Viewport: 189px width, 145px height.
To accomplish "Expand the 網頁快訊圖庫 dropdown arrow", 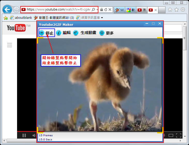I will point(102,18).
